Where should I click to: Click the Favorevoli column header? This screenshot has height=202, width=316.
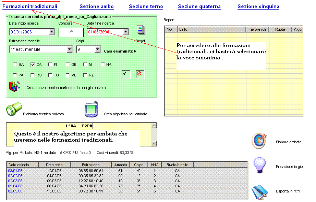(x=257, y=29)
